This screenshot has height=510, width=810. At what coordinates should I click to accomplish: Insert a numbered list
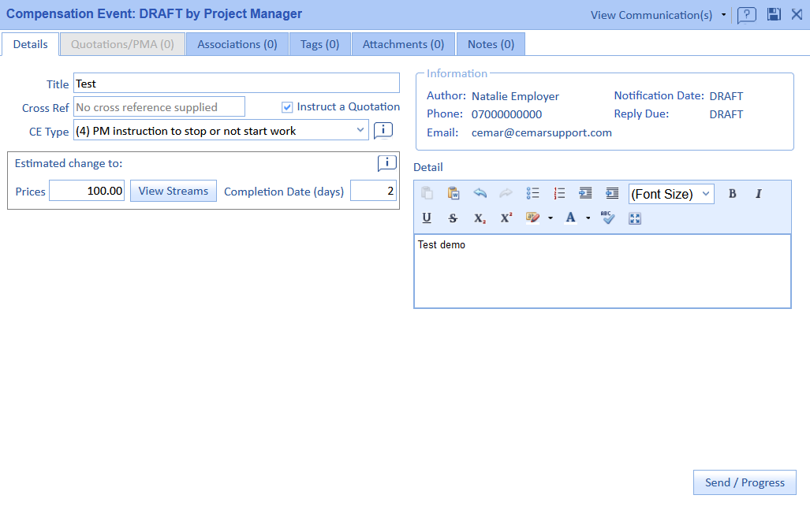click(x=559, y=193)
